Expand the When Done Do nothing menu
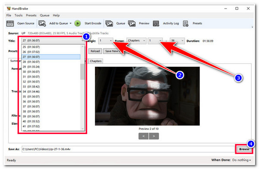Screen dimensions: 259x169 (x=242, y=160)
